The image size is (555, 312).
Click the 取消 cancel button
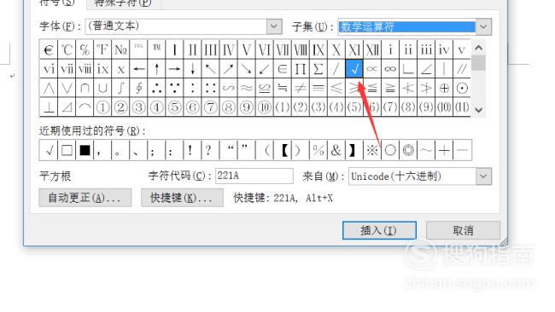[x=463, y=230]
